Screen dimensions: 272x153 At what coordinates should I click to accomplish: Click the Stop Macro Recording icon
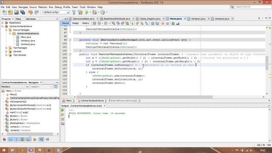click(167, 23)
